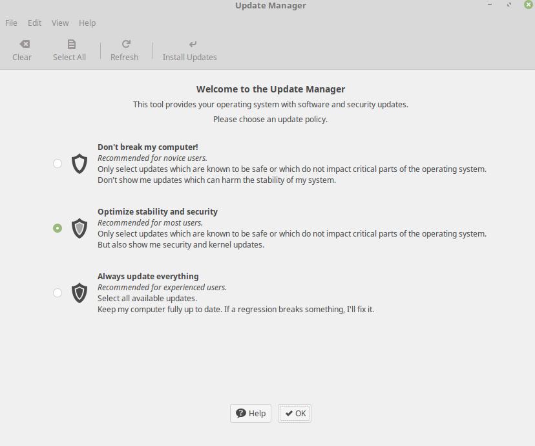
Task: Confirm the policy with the OK button
Action: point(295,413)
